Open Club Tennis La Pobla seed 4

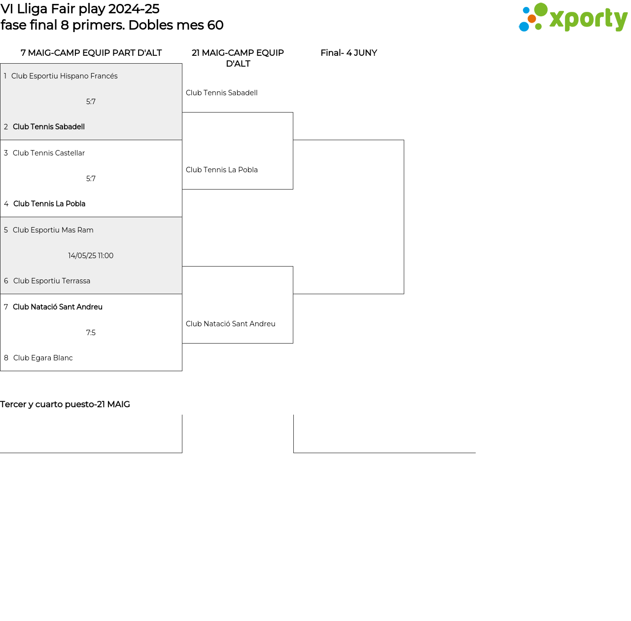click(49, 204)
